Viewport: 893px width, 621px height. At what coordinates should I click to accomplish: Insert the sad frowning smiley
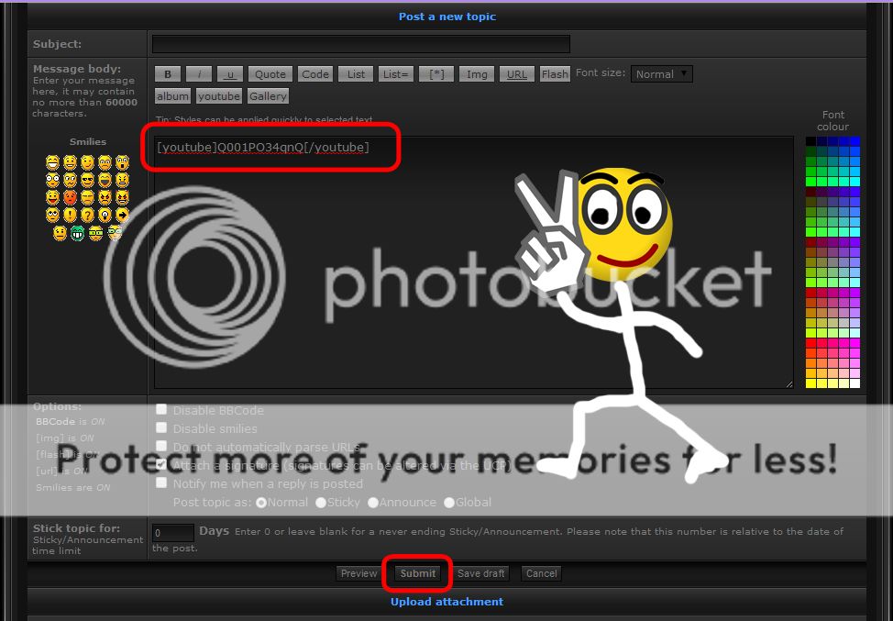(105, 163)
